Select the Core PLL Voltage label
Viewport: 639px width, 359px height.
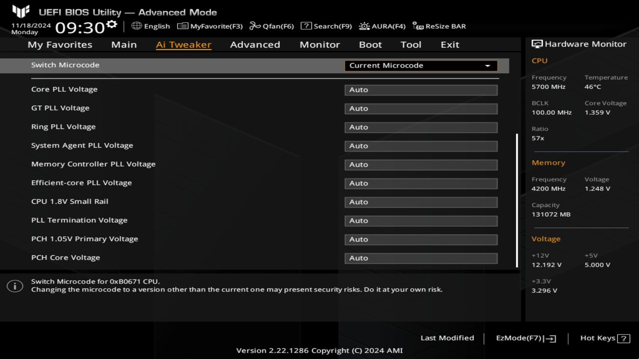pos(64,89)
